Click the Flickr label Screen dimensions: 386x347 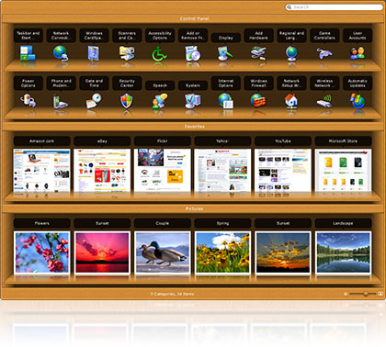163,141
